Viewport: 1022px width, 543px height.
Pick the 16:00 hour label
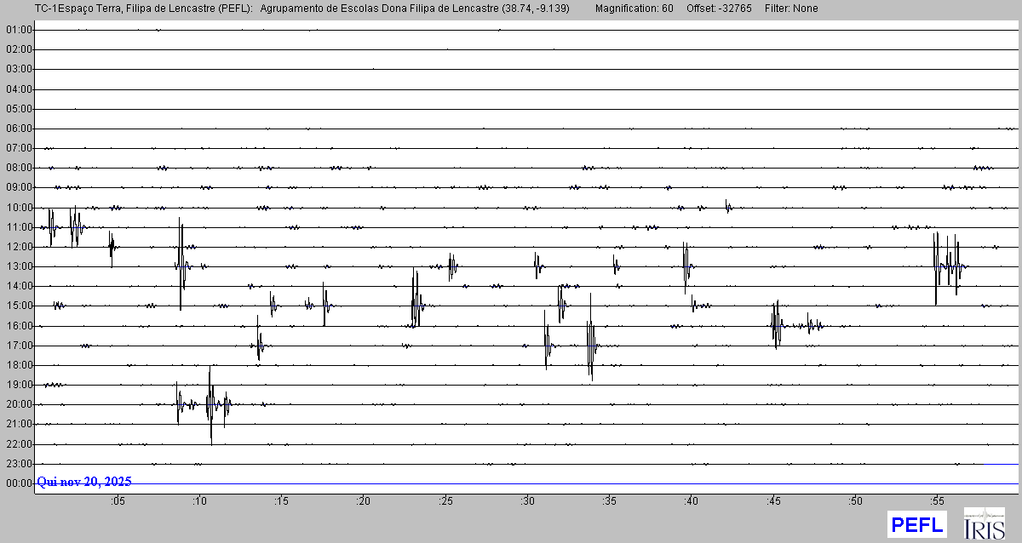(x=19, y=326)
